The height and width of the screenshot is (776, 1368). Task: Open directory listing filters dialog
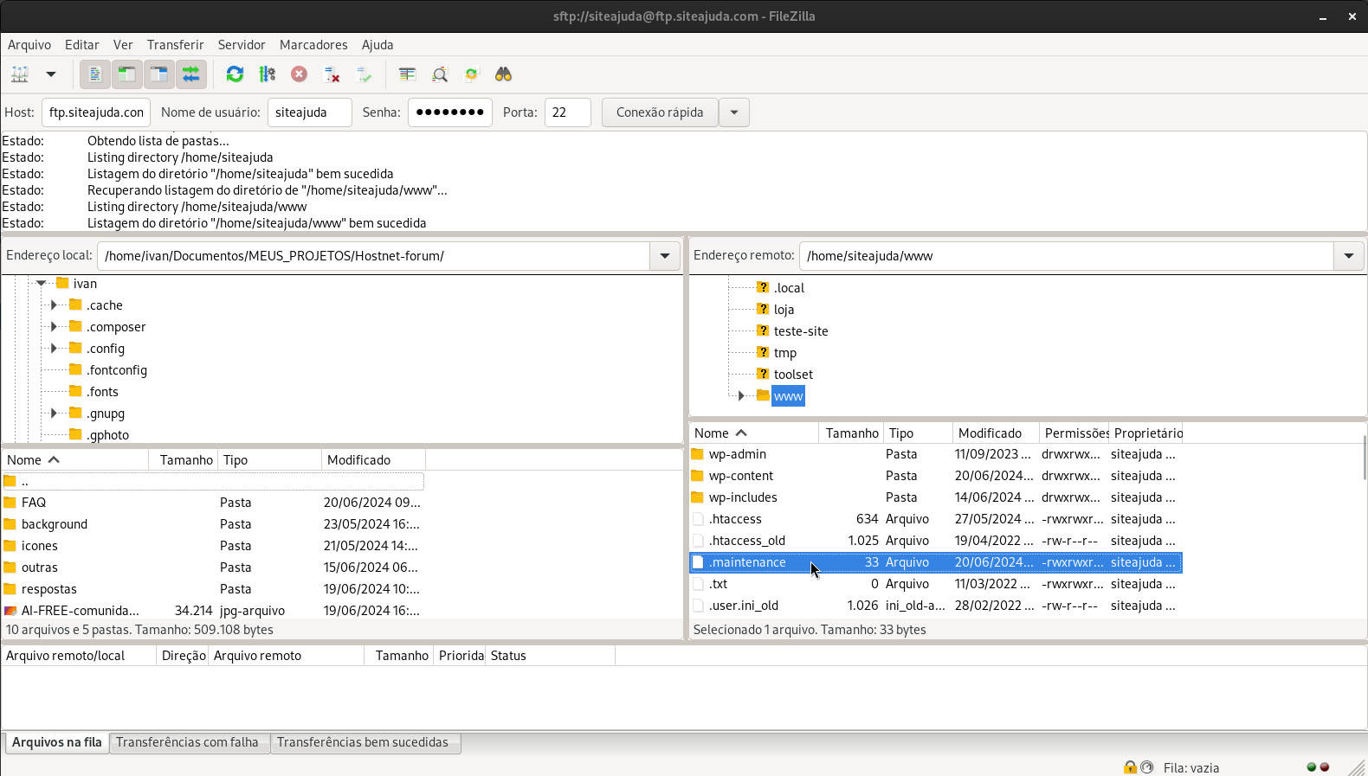tap(407, 74)
